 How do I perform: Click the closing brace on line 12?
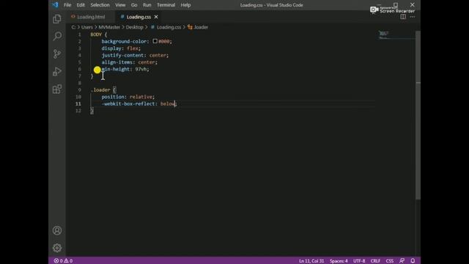[92, 111]
